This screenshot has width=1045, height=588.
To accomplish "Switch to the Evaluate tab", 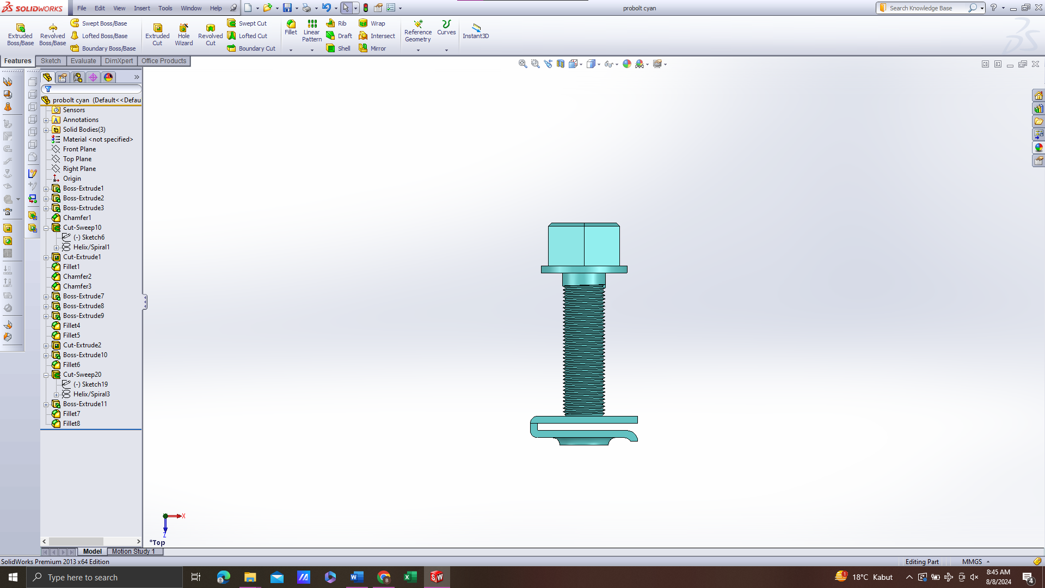I will coord(83,61).
